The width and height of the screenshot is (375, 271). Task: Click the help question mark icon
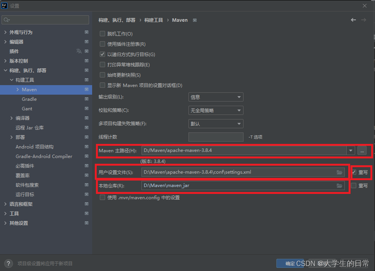click(8, 264)
